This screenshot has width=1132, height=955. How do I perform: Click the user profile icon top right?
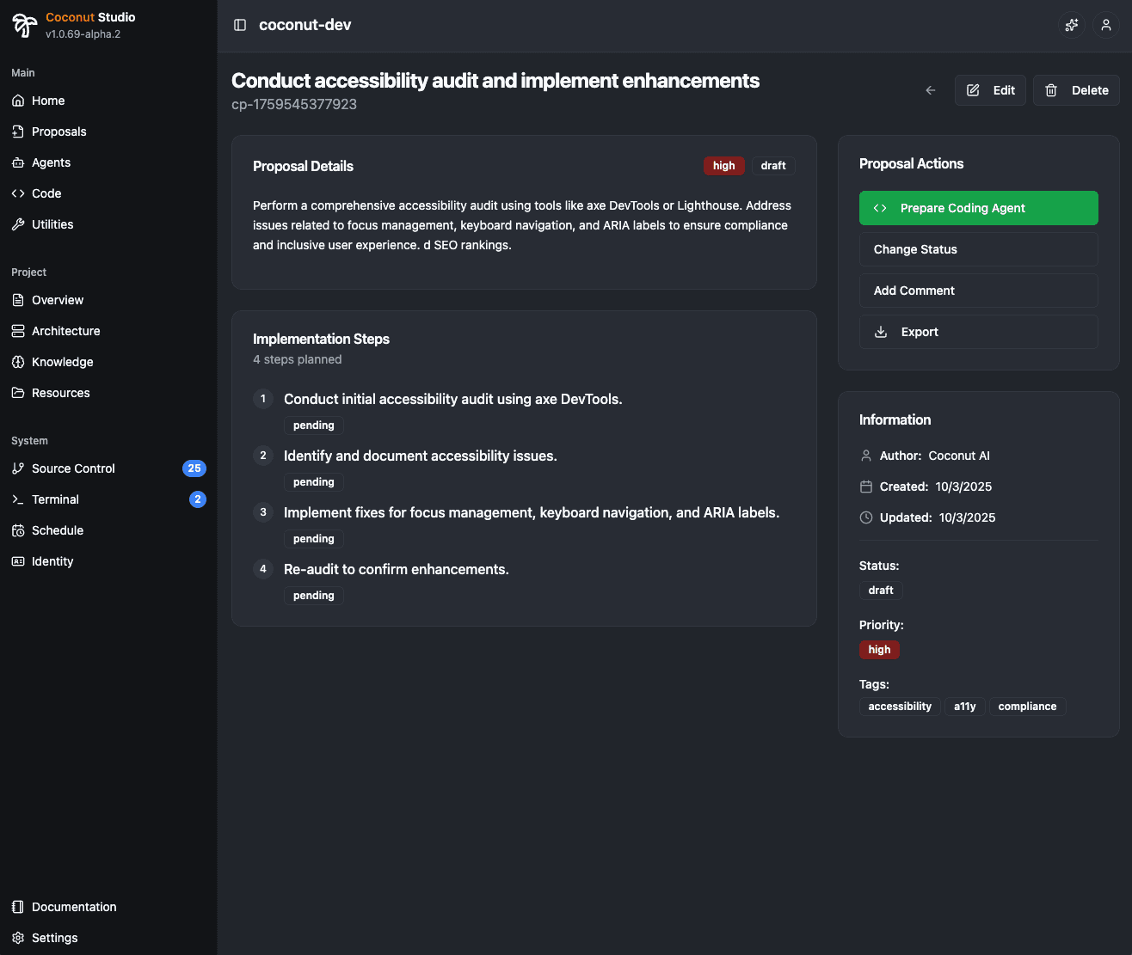(1105, 25)
